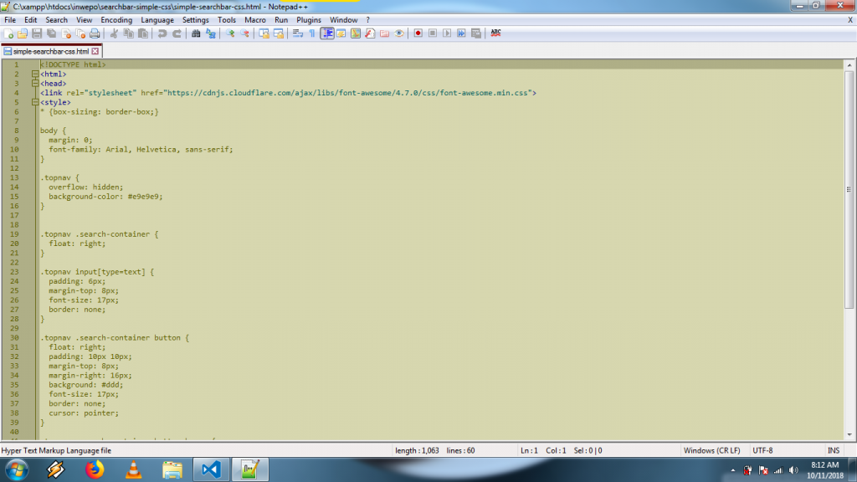Toggle the Word wrap toolbar button
Viewport: 857px width, 482px height.
pyautogui.click(x=297, y=33)
